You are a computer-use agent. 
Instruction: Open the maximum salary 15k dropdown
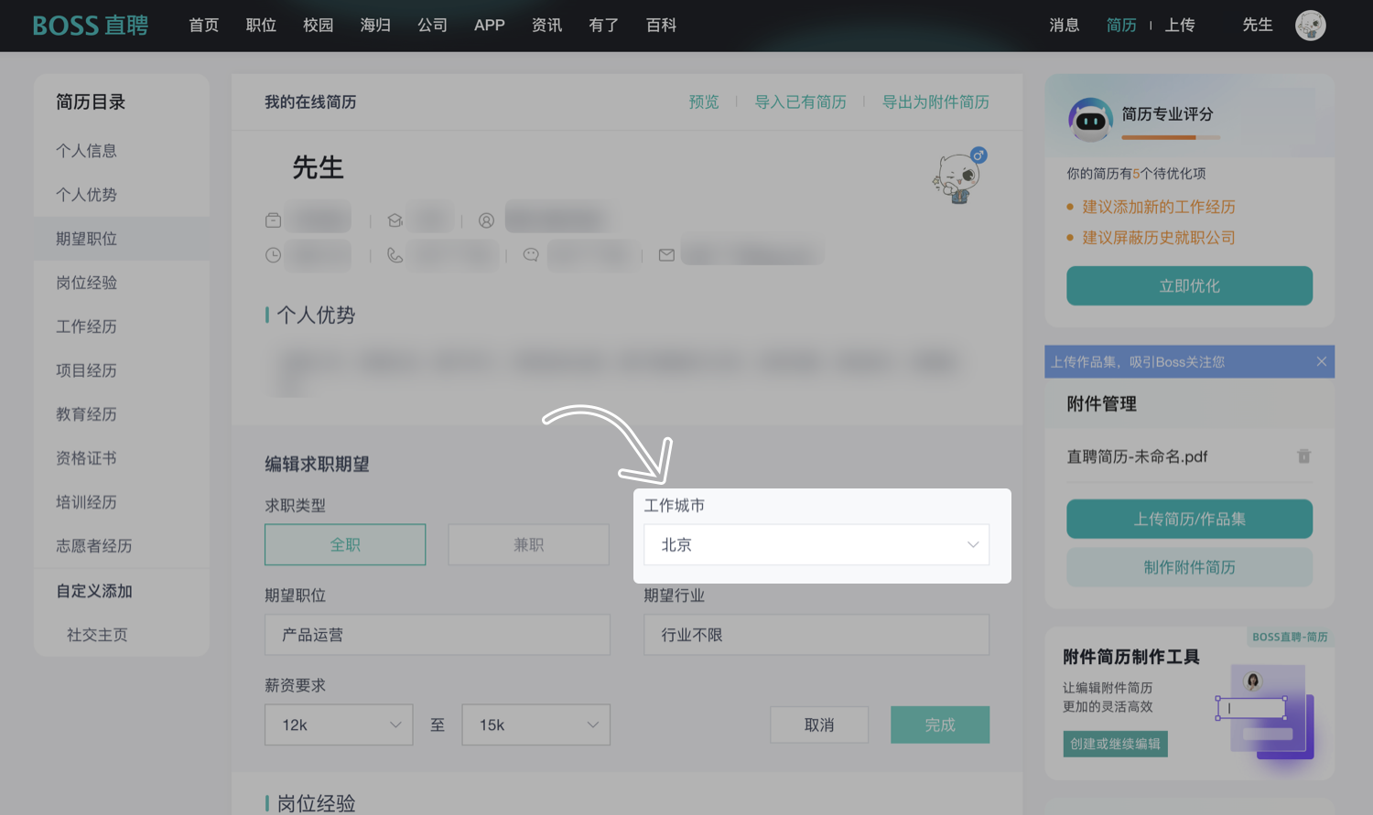click(x=536, y=724)
